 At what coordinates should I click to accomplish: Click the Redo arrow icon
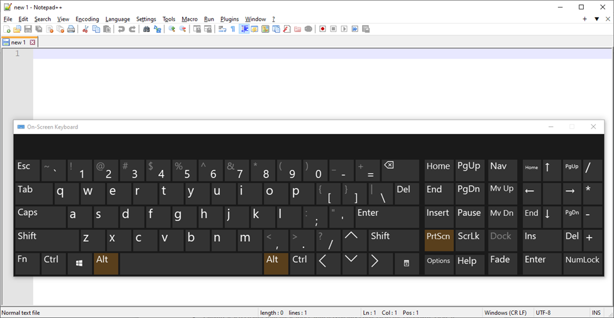[x=132, y=29]
